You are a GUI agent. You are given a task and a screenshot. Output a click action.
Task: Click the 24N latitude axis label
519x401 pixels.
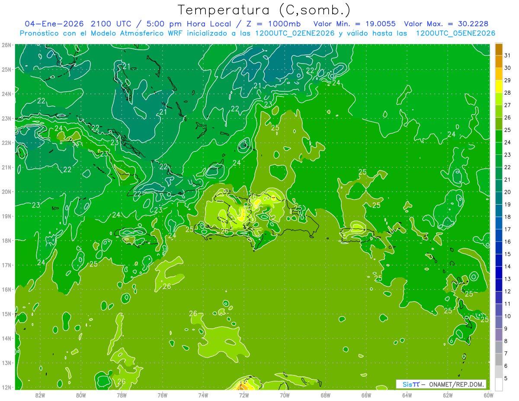pos(6,94)
